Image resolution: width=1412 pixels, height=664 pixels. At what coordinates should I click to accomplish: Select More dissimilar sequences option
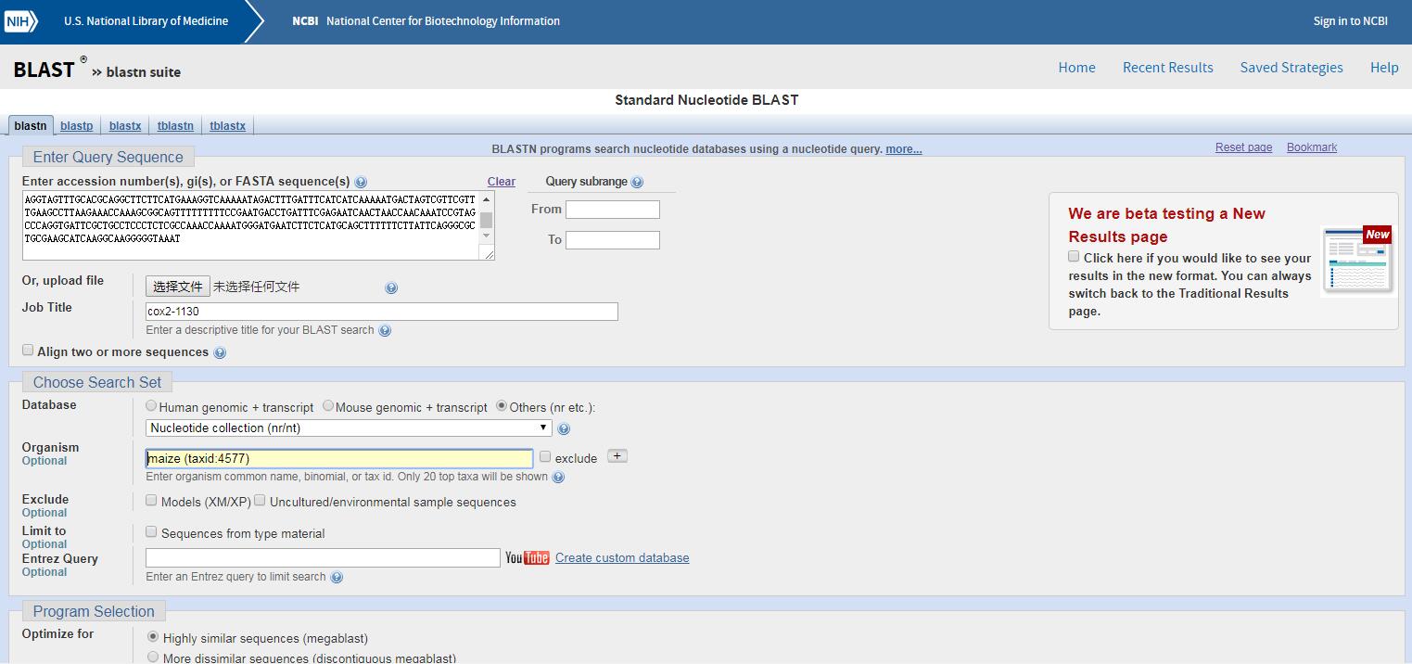coord(153,657)
